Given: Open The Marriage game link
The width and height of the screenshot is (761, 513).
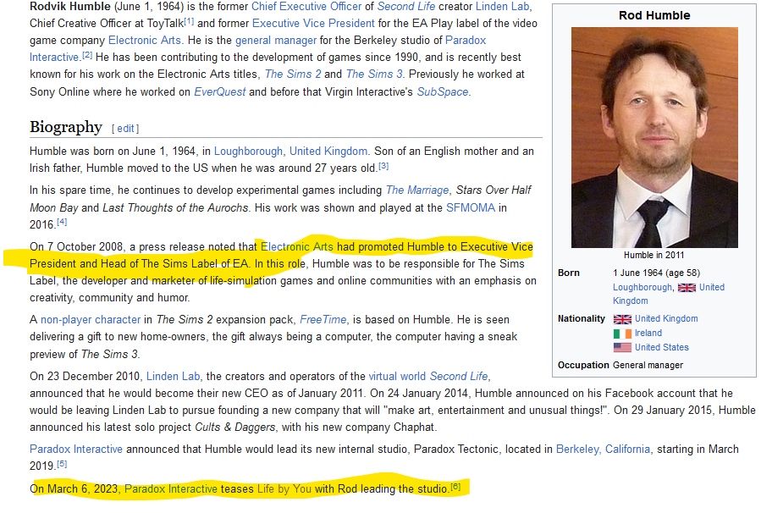Looking at the screenshot, I should tap(417, 190).
